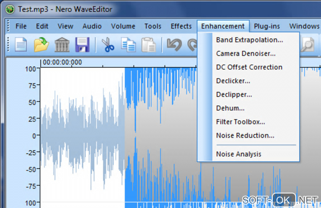Open a file with the folder icon
321x208 pixels.
coord(41,44)
